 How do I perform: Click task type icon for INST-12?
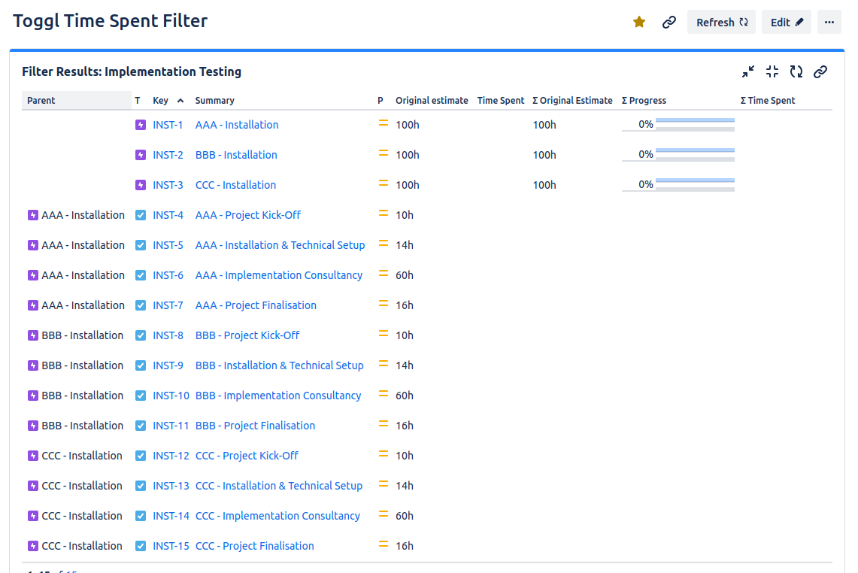pyautogui.click(x=141, y=456)
